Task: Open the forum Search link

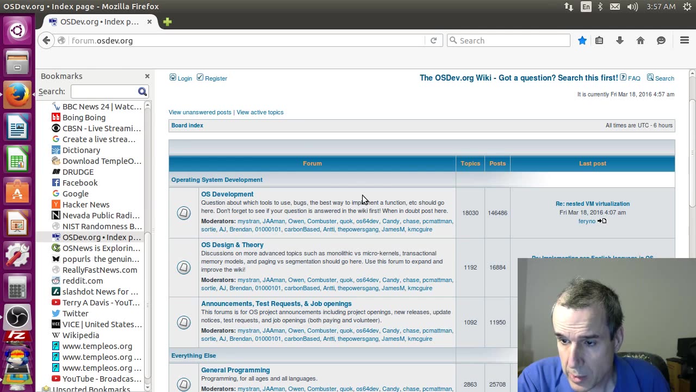Action: (x=664, y=78)
